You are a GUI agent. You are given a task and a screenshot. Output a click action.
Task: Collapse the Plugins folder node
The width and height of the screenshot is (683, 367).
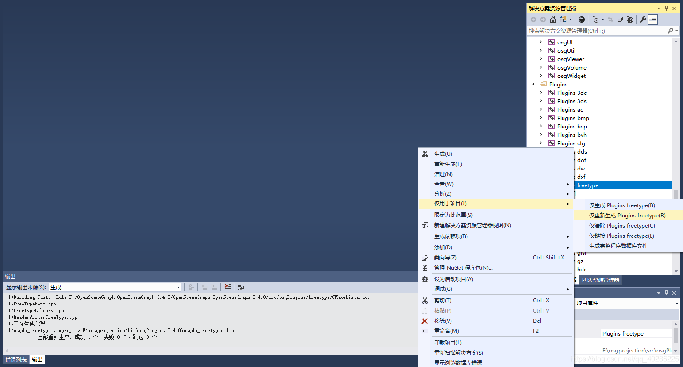[533, 84]
